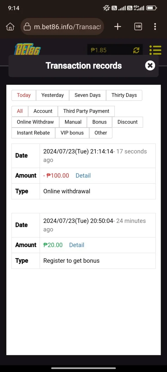Screen dimensions: 167x372
Task: Choose the Thirty Days filter
Action: (x=124, y=95)
